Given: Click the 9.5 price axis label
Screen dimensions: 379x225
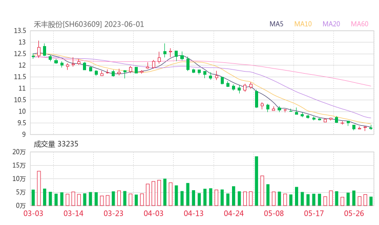Looking at the screenshot, I should tap(22, 123).
